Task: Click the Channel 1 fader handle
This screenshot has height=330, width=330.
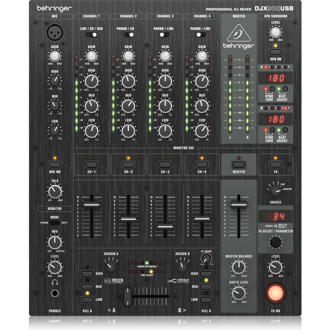Action: (92, 205)
